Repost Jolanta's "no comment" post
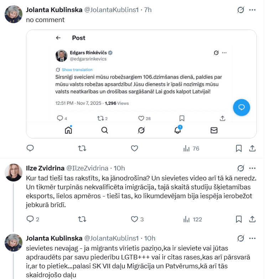Screen dimensions: 266x279 tap(82, 148)
